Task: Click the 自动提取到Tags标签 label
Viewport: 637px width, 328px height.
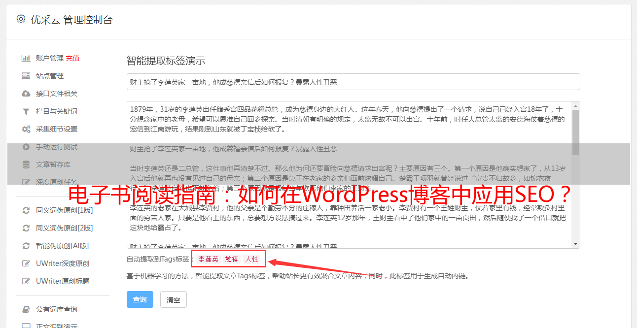Action: [158, 259]
